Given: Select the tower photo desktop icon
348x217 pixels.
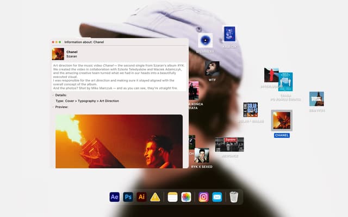Looking at the screenshot, I should point(316,99).
